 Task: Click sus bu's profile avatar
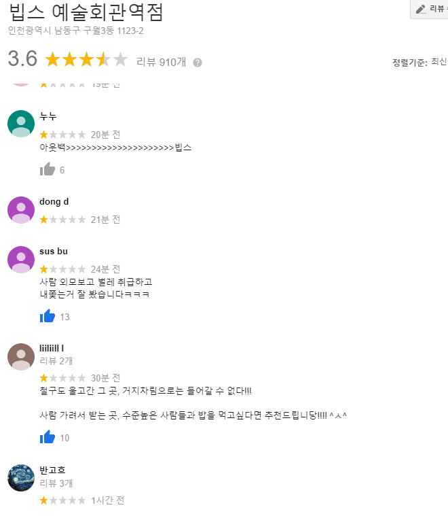(x=21, y=259)
